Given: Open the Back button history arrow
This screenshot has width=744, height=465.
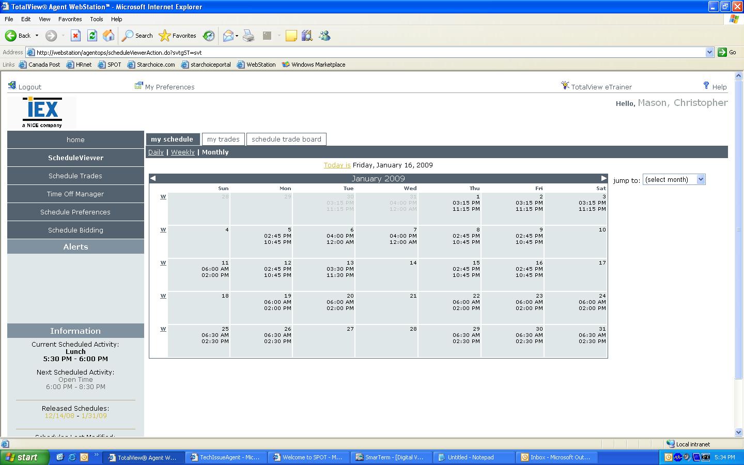Looking at the screenshot, I should [x=37, y=36].
